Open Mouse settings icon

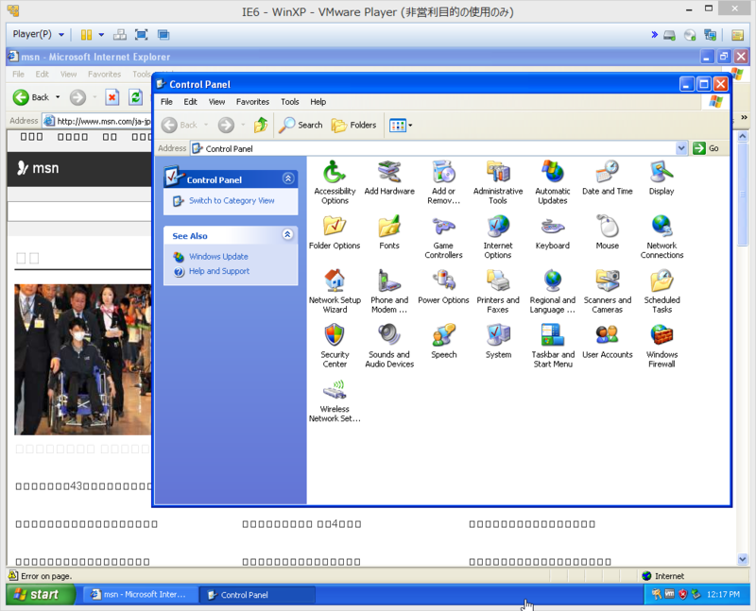coord(607,232)
